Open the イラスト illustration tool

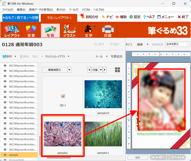coord(70,31)
